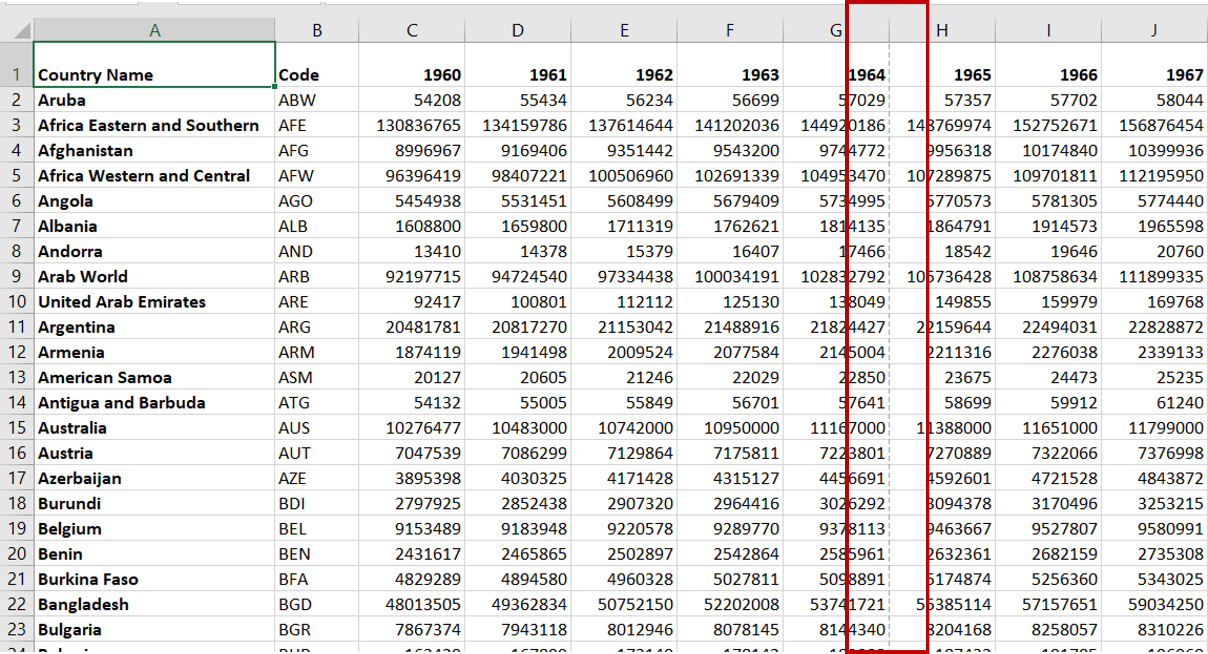Click the '1967' year header cell
This screenshot has width=1208, height=654.
[1154, 65]
